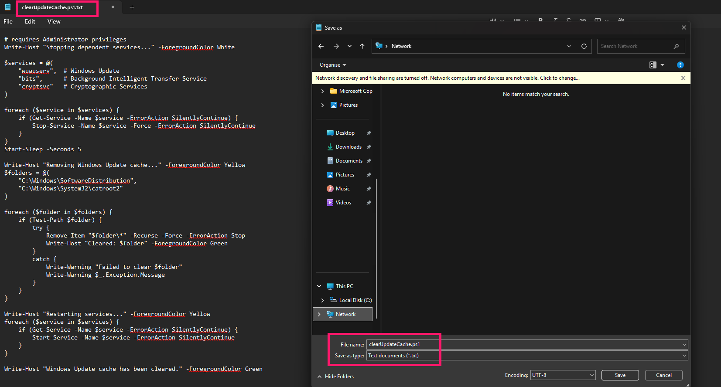This screenshot has width=721, height=387.
Task: Collapse the This PC node
Action: pyautogui.click(x=319, y=286)
